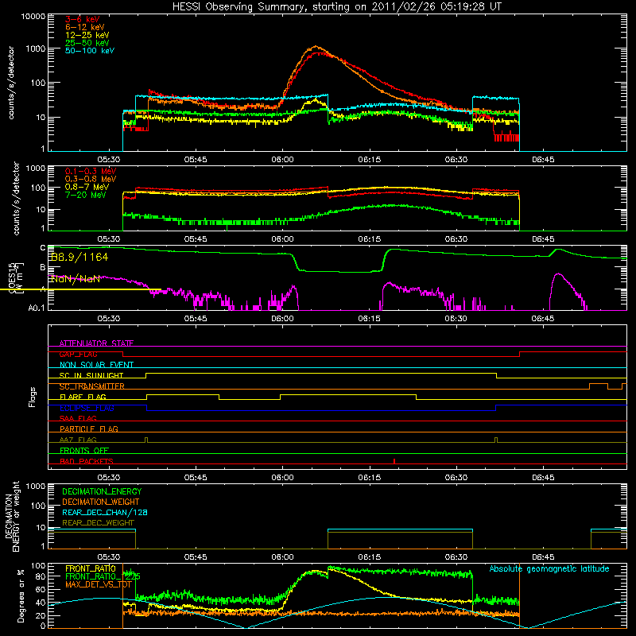The height and width of the screenshot is (636, 636).
Task: Click the ECLIPSE_FLAG label
Action: pyautogui.click(x=87, y=408)
